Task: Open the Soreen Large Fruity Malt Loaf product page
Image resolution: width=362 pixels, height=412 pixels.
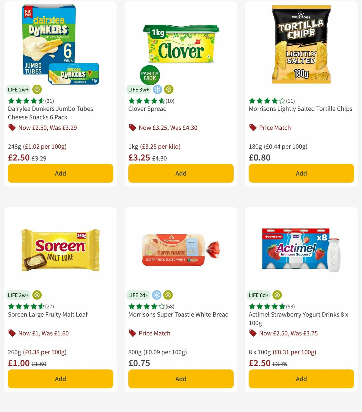Action: pyautogui.click(x=47, y=314)
